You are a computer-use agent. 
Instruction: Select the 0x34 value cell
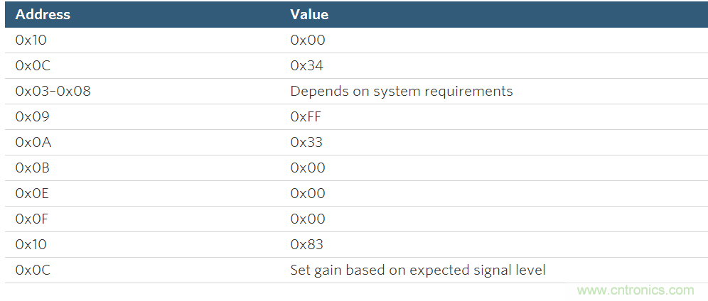(x=307, y=66)
